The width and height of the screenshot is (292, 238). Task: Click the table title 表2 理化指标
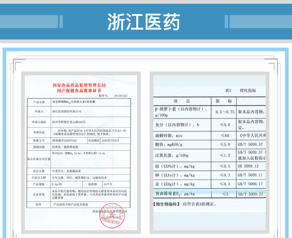coord(241,90)
